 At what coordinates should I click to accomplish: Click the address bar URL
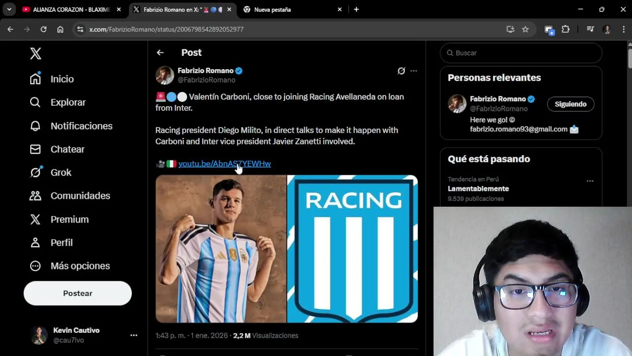click(x=166, y=29)
